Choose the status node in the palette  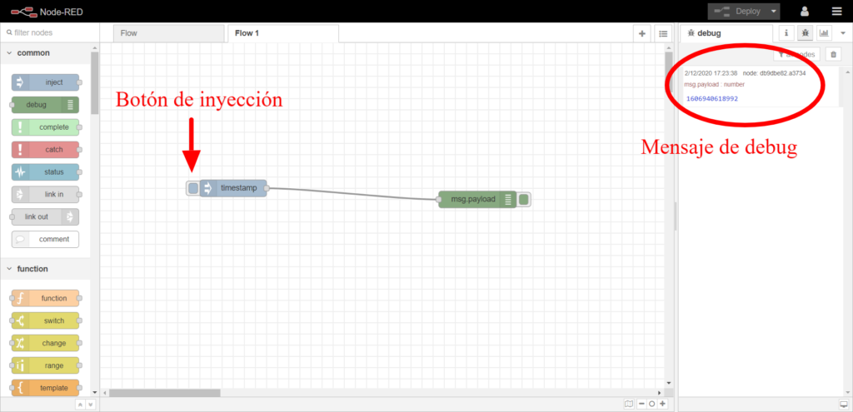pyautogui.click(x=45, y=171)
